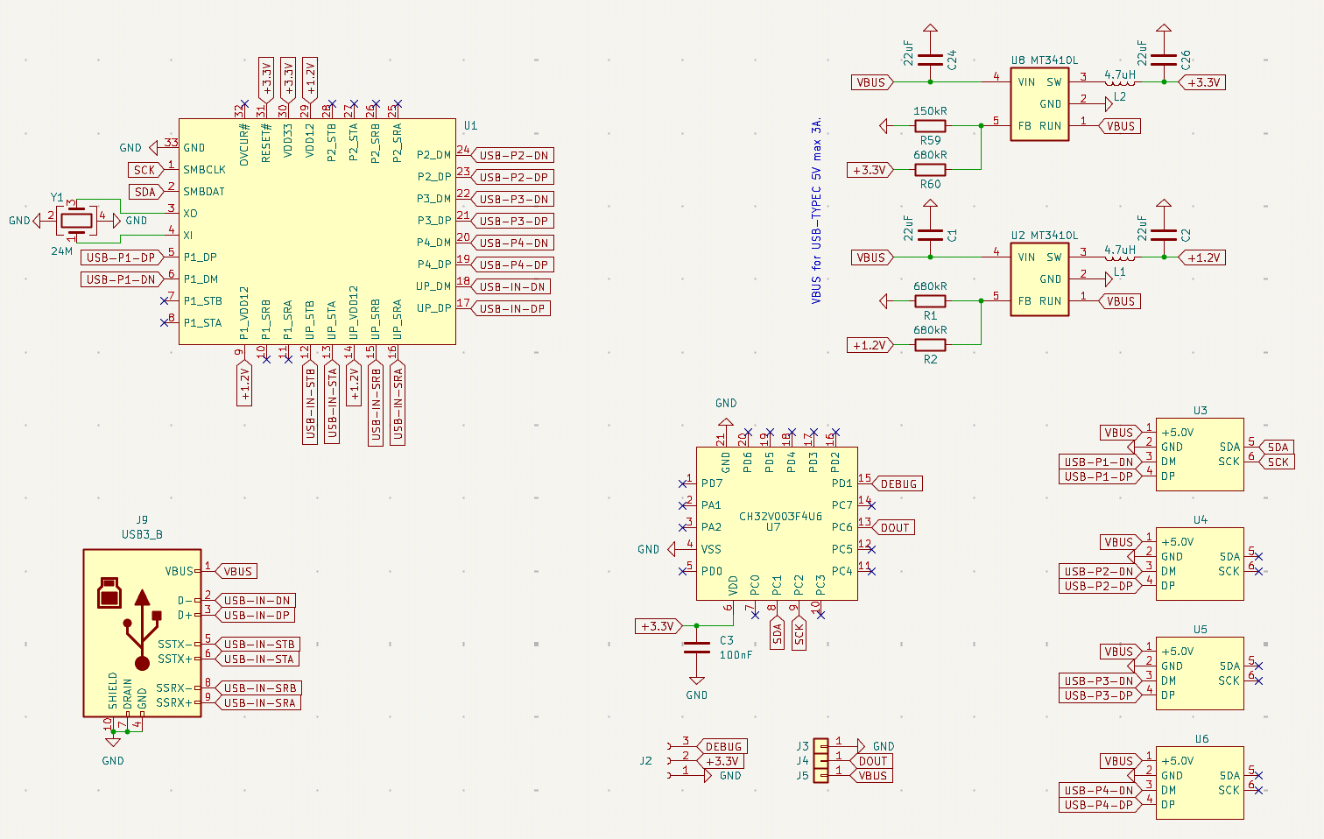
Task: Select capacitor C24 symbol
Action: (930, 60)
